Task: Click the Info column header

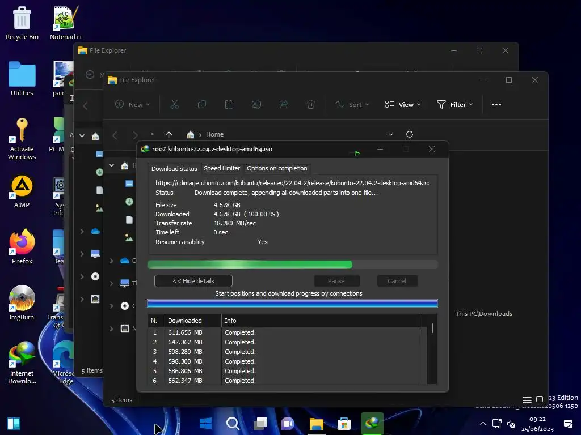Action: point(321,321)
